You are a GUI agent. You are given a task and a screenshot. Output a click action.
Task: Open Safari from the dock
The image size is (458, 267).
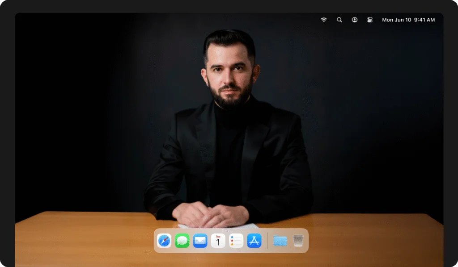(164, 241)
